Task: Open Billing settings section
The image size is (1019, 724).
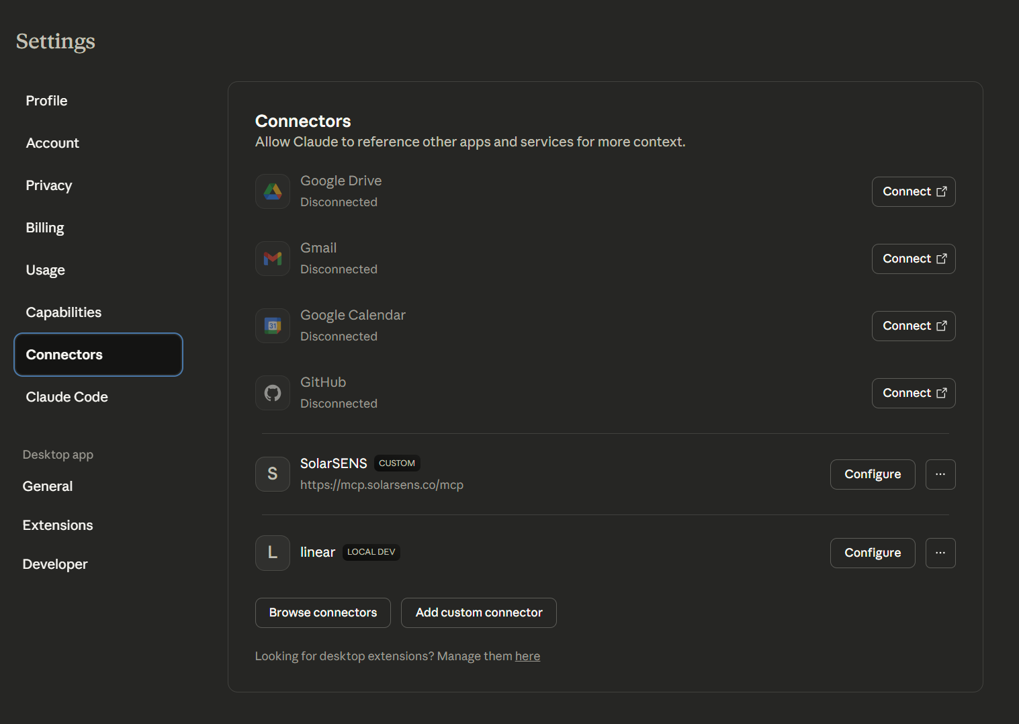Action: coord(44,228)
